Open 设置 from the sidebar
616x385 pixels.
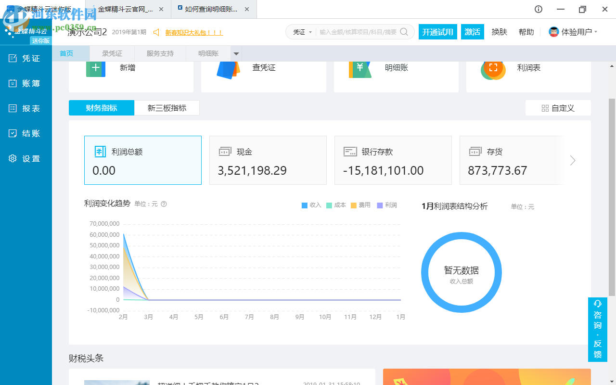pos(24,158)
